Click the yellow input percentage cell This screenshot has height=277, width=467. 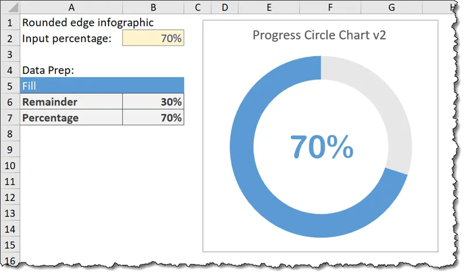154,38
